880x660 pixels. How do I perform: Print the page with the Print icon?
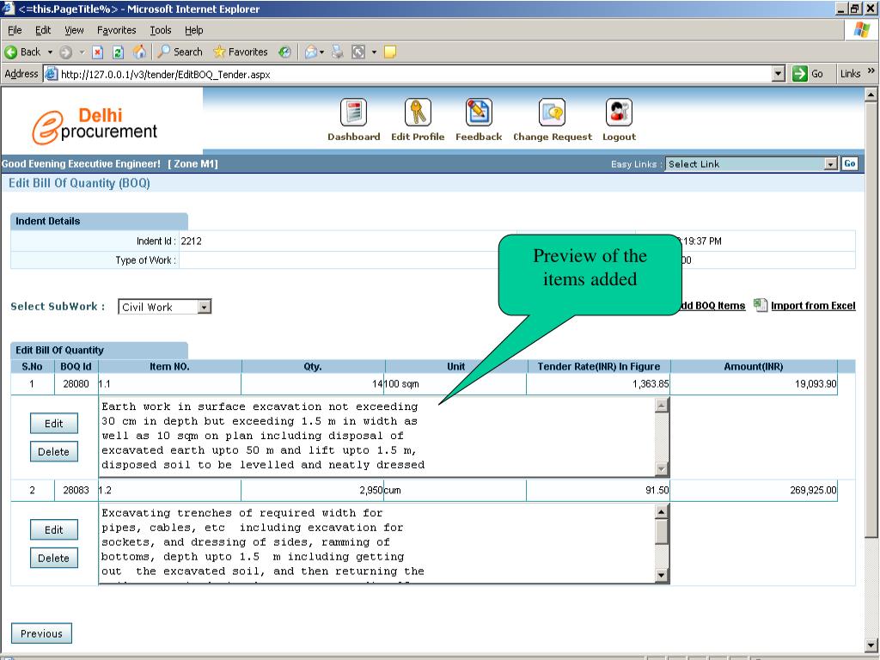pos(337,52)
